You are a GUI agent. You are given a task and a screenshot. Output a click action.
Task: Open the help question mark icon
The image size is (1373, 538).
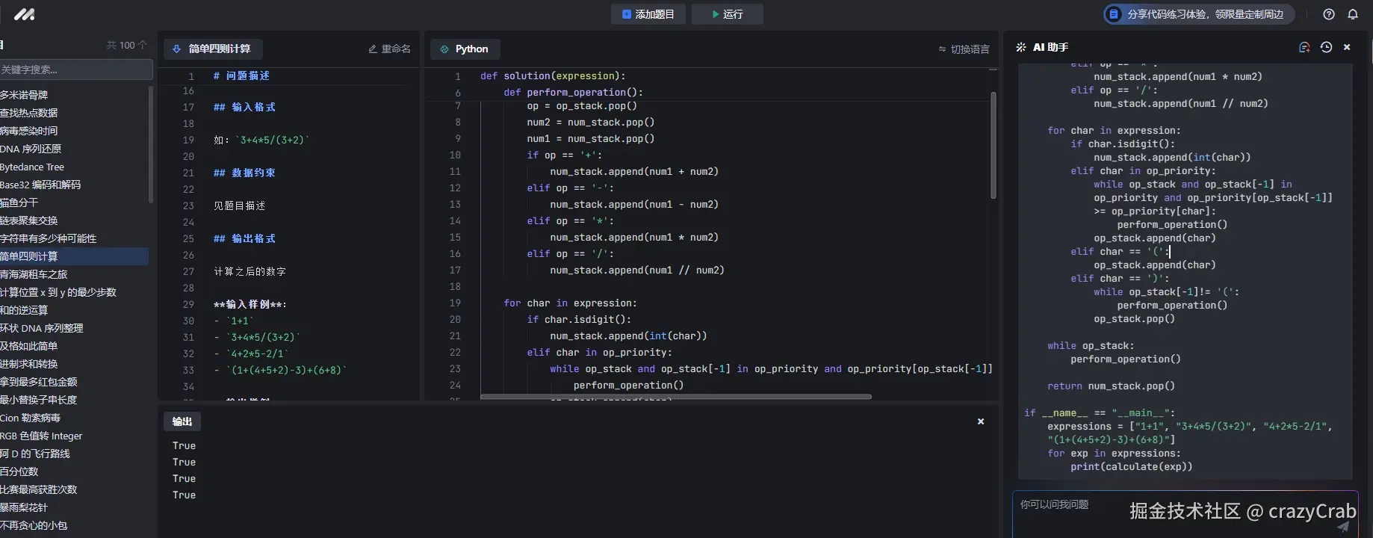coord(1329,14)
